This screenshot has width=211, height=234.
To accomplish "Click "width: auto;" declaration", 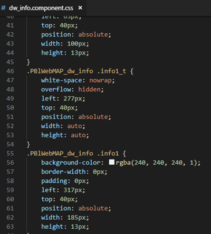I will pyautogui.click(x=63, y=126).
